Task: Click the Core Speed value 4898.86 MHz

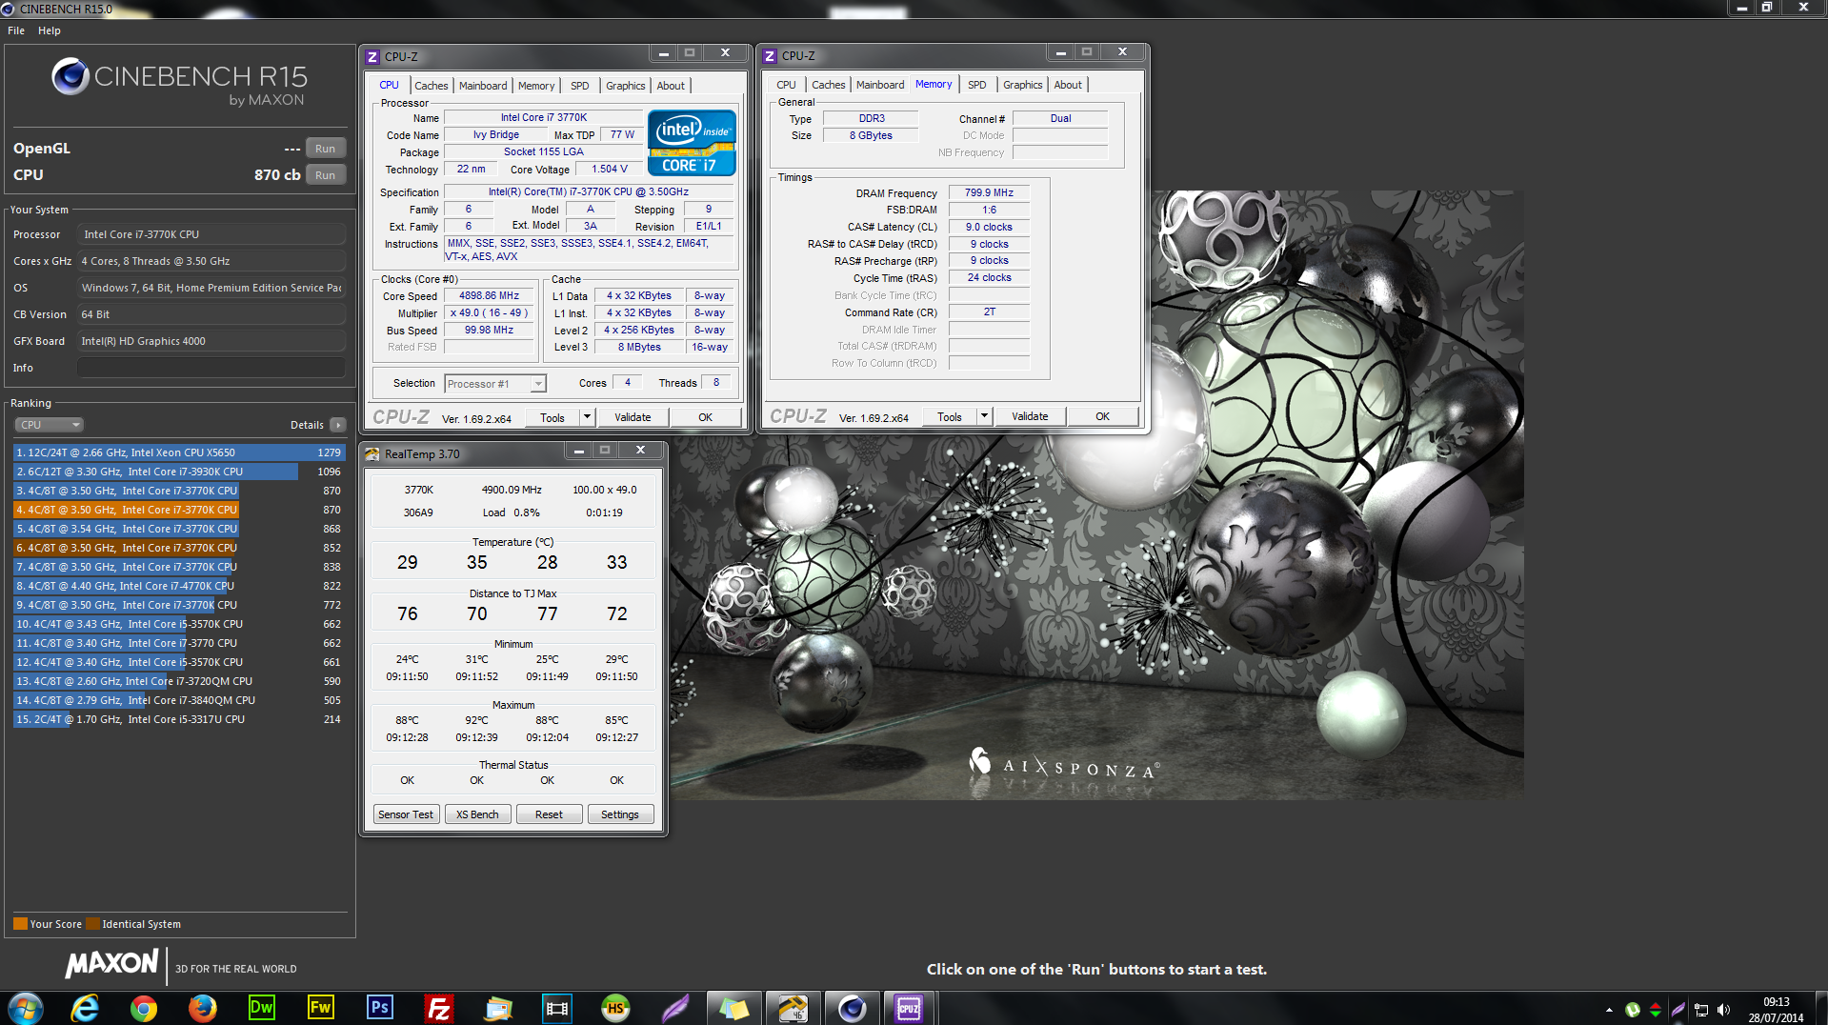Action: [490, 296]
